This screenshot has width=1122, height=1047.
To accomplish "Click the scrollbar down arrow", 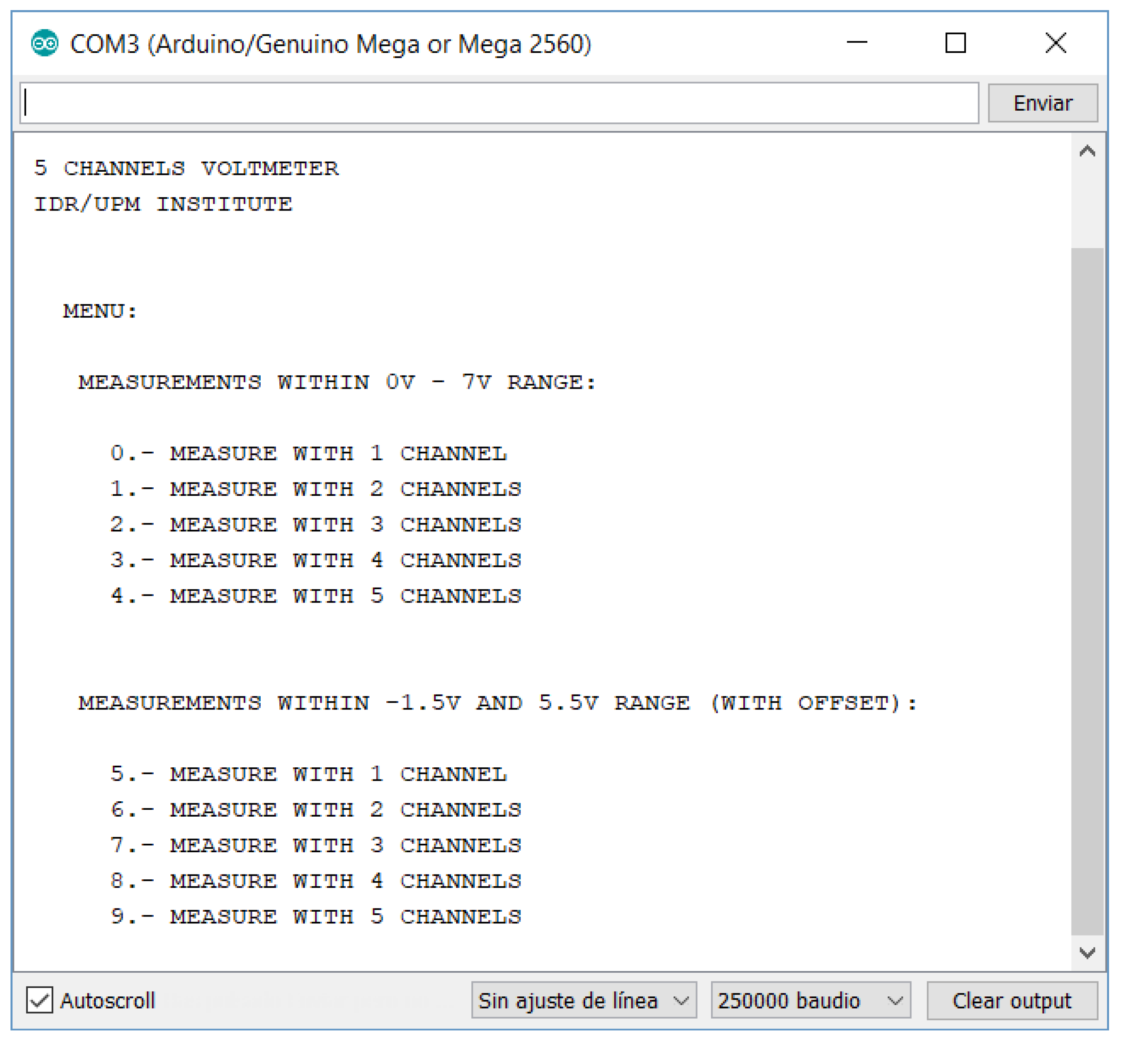I will pyautogui.click(x=1087, y=953).
